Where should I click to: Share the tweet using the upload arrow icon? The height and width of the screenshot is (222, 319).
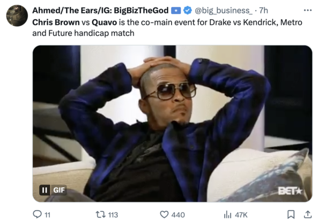(308, 215)
